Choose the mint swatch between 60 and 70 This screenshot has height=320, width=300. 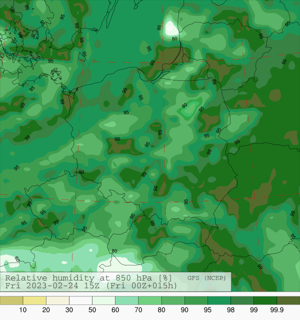pyautogui.click(x=126, y=300)
